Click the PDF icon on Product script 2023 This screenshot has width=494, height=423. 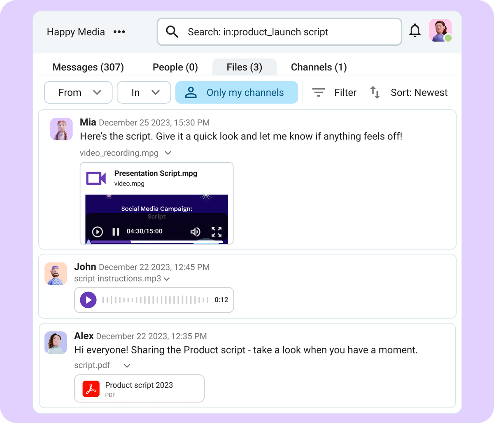[92, 388]
